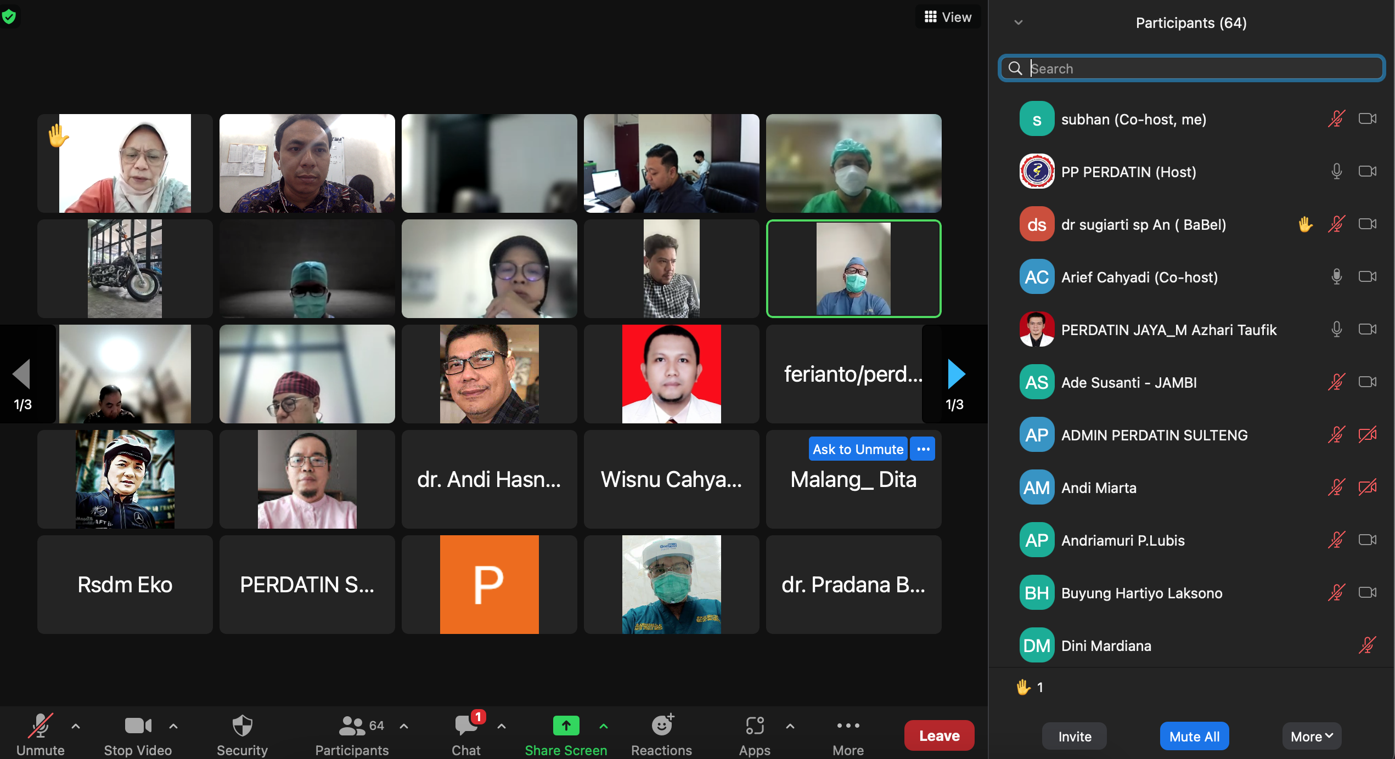The height and width of the screenshot is (759, 1395).
Task: Click the Security shield icon
Action: pyautogui.click(x=242, y=726)
